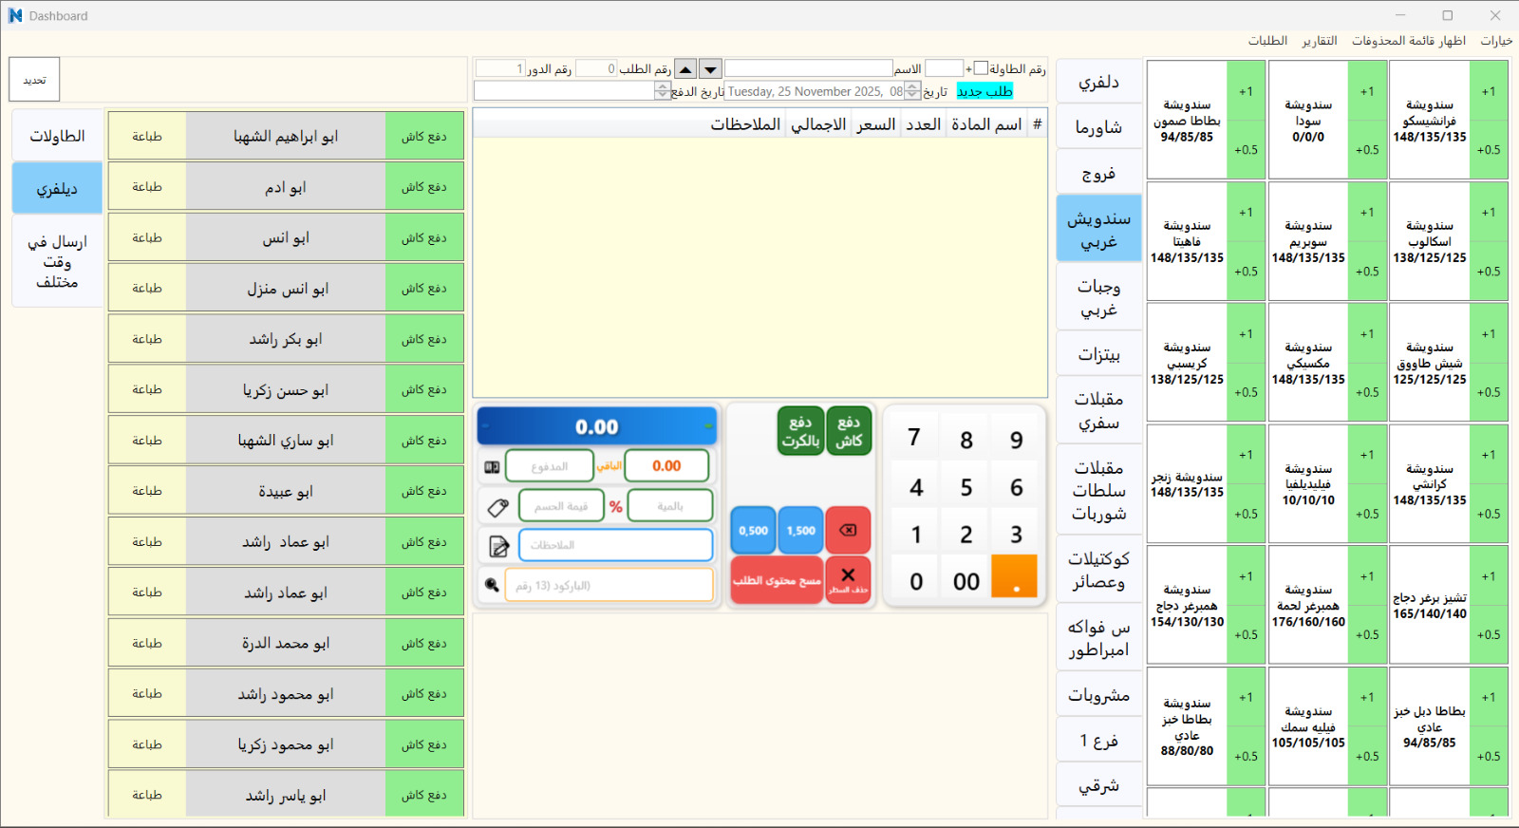Add +0.5 to سندويشة سودا
Viewport: 1519px width, 828px height.
[x=1367, y=150]
